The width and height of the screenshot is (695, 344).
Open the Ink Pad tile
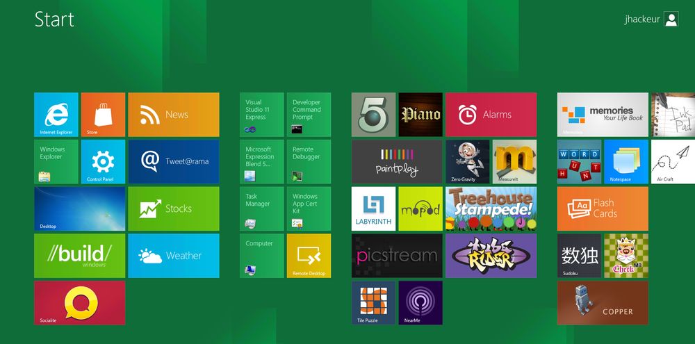point(673,115)
